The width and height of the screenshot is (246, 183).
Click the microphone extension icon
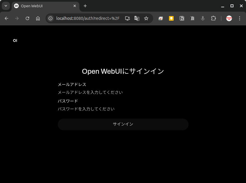click(x=203, y=18)
